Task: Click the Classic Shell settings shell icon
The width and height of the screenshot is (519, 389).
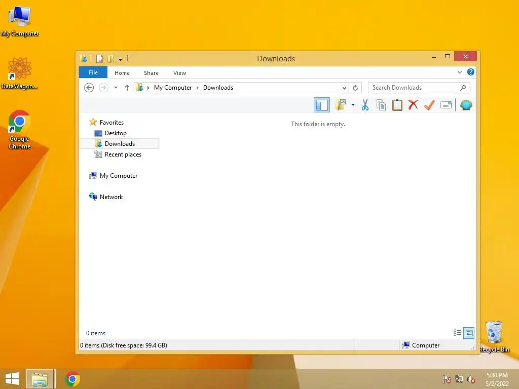Action: click(466, 105)
